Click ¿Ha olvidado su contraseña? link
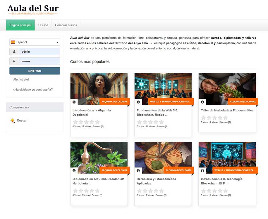This screenshot has height=219, width=268. [x=33, y=89]
